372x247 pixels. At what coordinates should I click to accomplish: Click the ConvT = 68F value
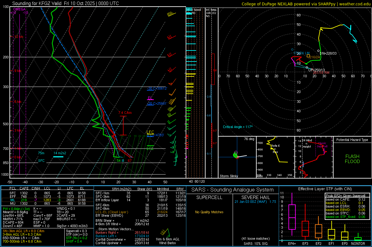[x=43, y=216]
